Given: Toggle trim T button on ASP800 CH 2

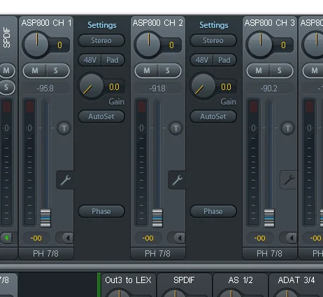Looking at the screenshot, I should point(175,128).
